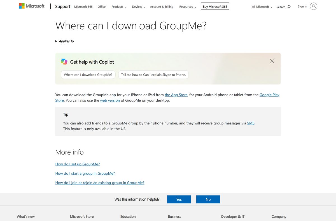This screenshot has width=336, height=221.
Task: Open the Google Play Store link
Action: coord(269,95)
